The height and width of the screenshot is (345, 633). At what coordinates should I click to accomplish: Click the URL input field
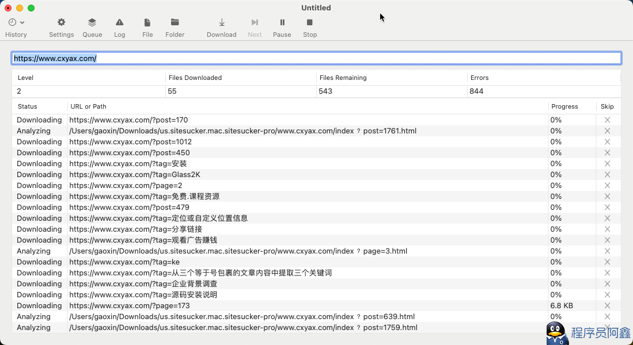pyautogui.click(x=316, y=58)
